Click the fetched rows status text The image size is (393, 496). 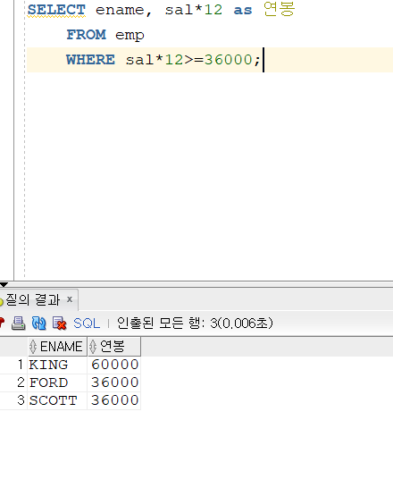[x=195, y=324]
